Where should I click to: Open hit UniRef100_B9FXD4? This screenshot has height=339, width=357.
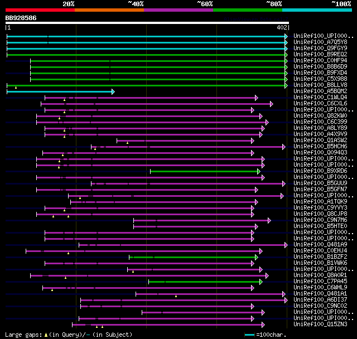[x=320, y=73]
